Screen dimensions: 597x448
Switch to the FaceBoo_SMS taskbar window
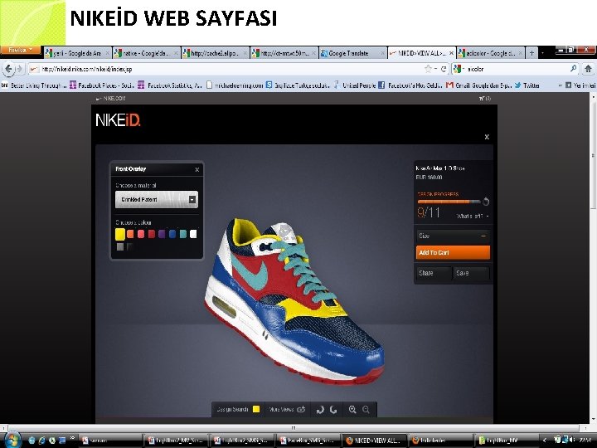[308, 441]
